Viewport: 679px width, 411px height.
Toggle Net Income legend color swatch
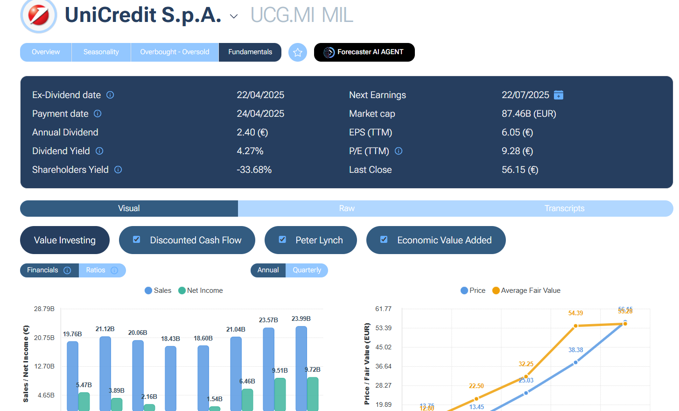182,291
